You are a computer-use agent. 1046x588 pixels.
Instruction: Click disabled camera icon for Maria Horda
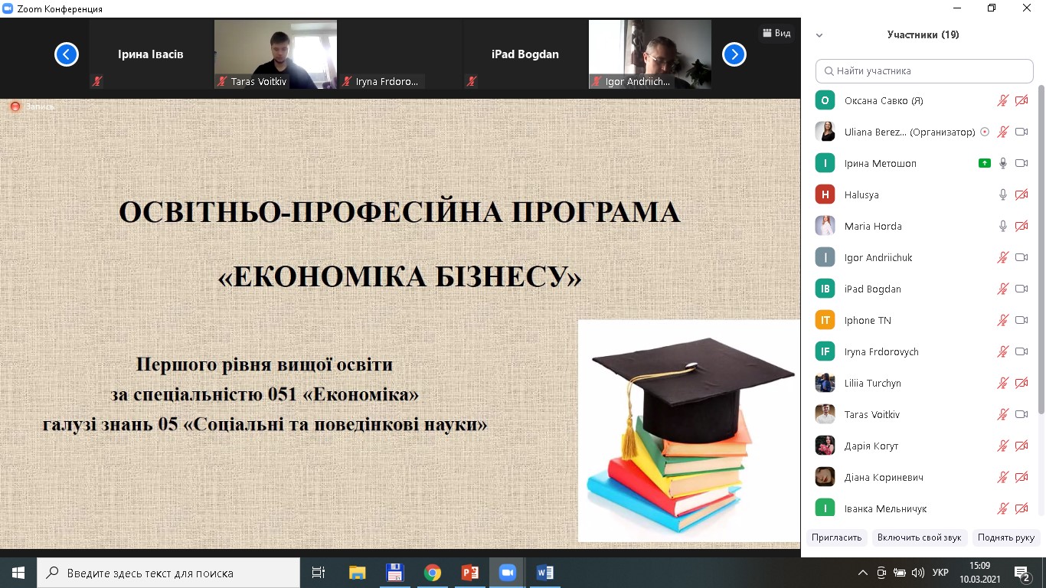pos(1021,226)
